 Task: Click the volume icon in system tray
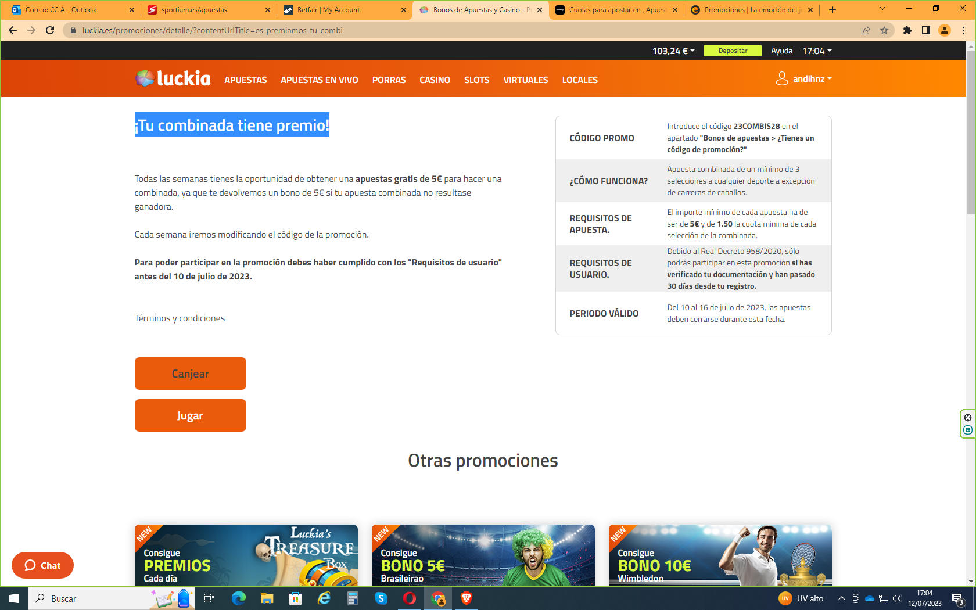coord(897,598)
